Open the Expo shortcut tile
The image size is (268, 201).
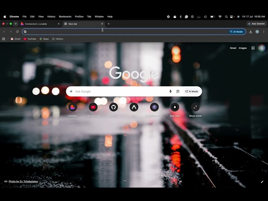[134, 107]
